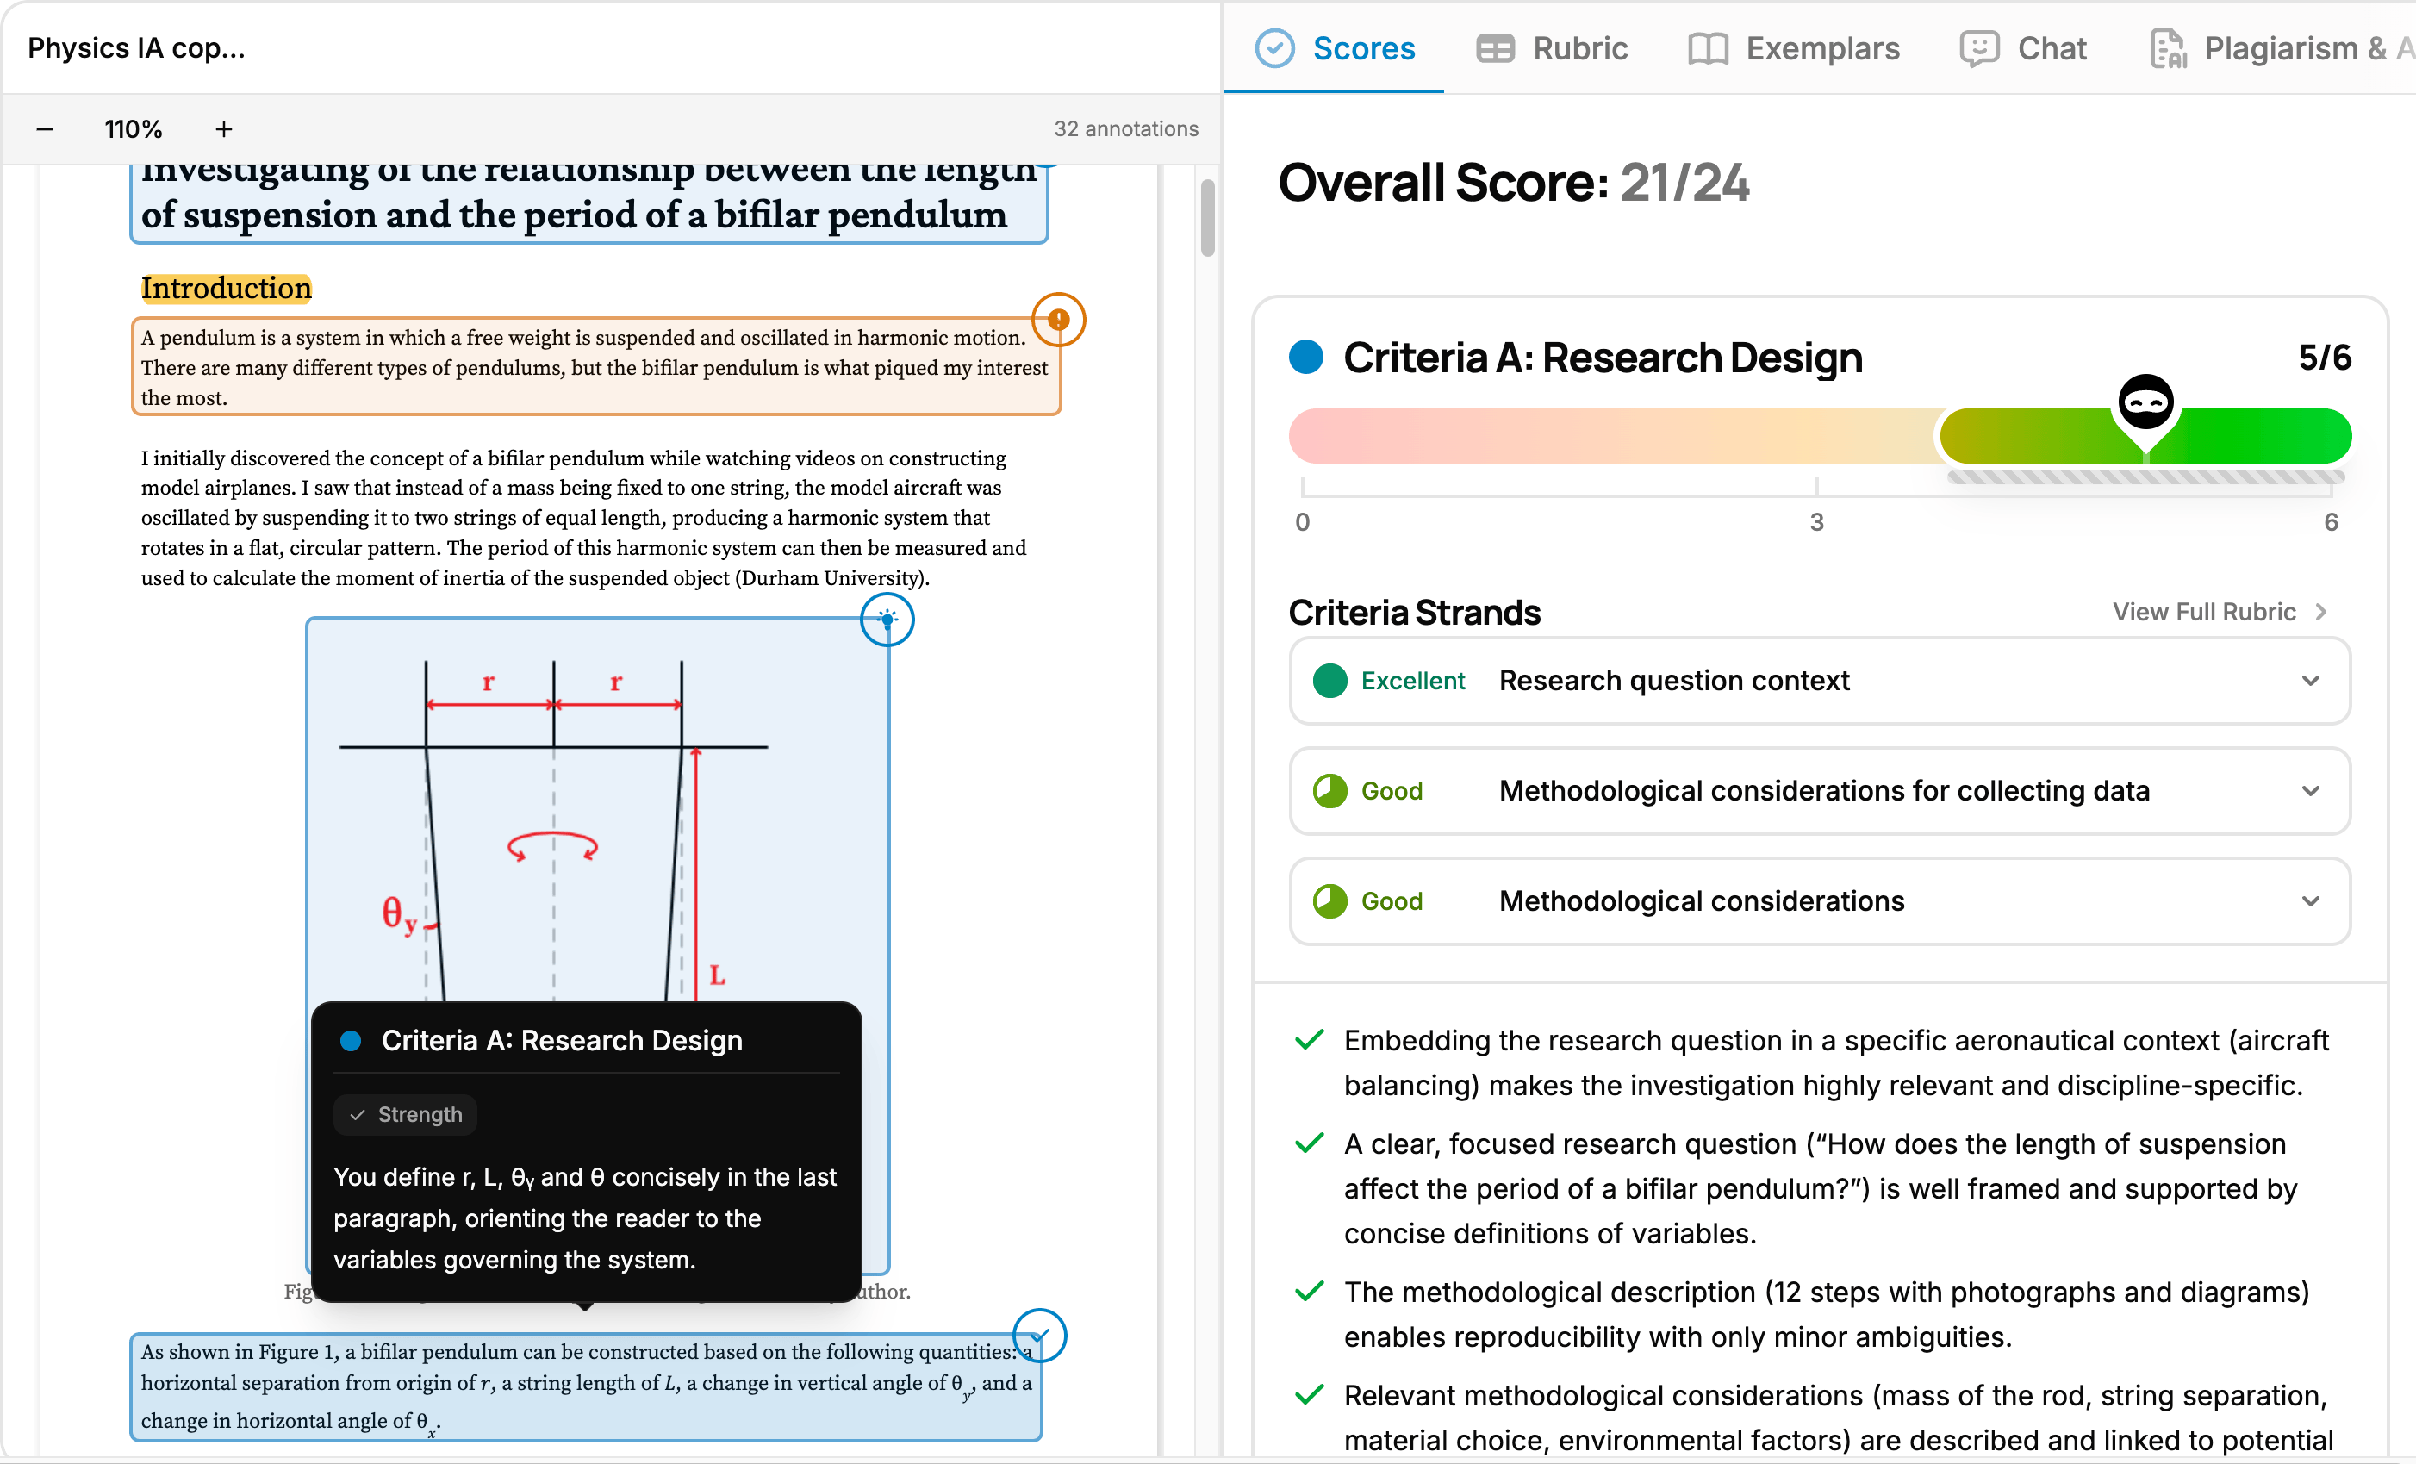Click the blue lightbulb annotation on the figure
This screenshot has height=1464, width=2416.
pyautogui.click(x=887, y=620)
